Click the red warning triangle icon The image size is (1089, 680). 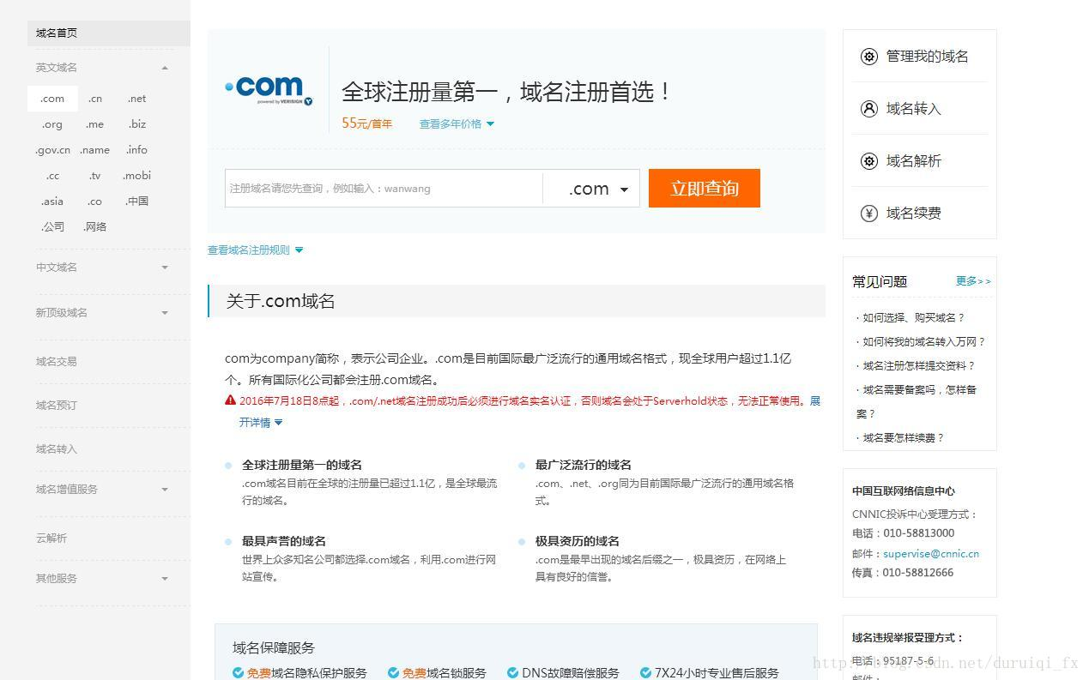230,400
